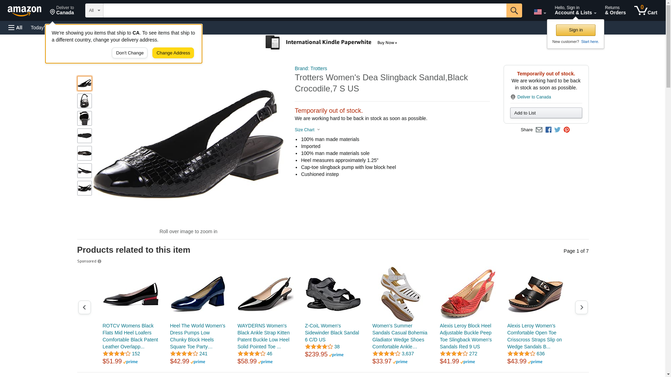The image size is (671, 377).
Task: Click the Add to List button
Action: click(546, 113)
